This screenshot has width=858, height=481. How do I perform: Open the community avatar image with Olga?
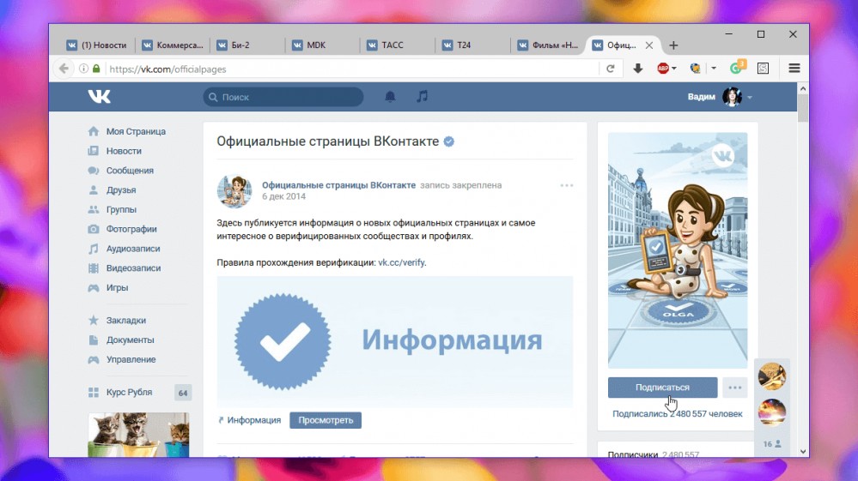pyautogui.click(x=678, y=250)
